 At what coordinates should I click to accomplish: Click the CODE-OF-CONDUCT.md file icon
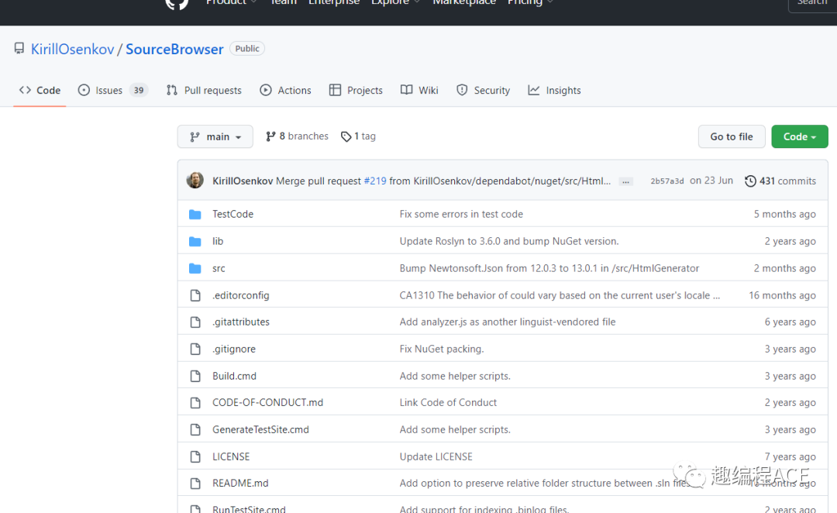(x=195, y=402)
